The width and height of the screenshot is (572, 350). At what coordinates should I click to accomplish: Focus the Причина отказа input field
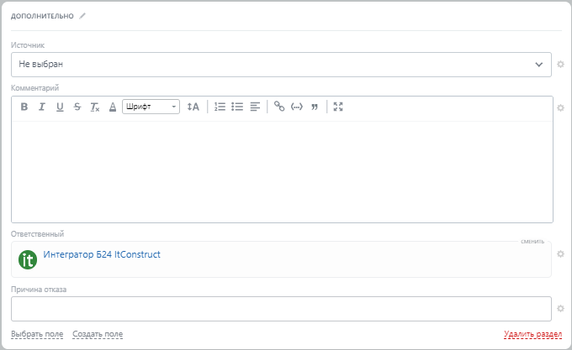click(281, 309)
